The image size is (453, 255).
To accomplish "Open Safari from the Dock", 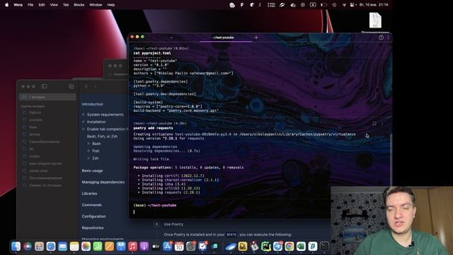I will (x=51, y=246).
